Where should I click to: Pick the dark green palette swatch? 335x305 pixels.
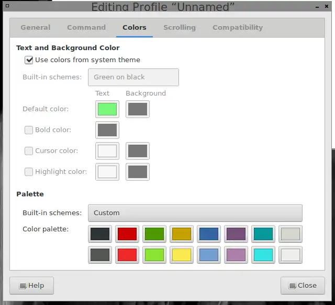154,234
